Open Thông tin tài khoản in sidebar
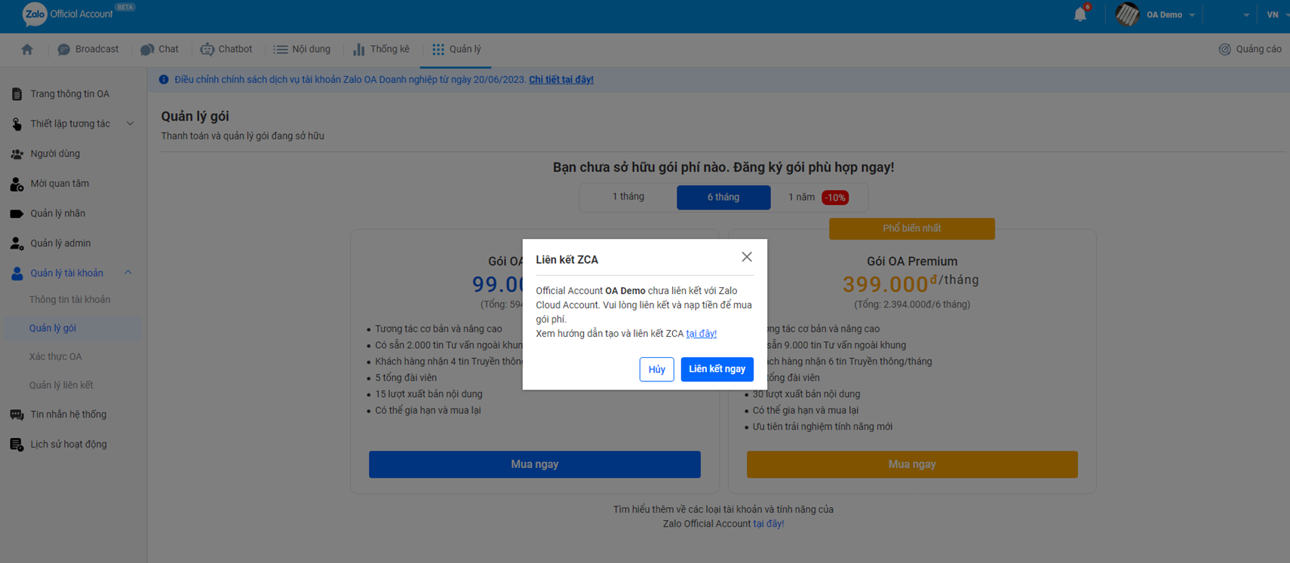 70,300
